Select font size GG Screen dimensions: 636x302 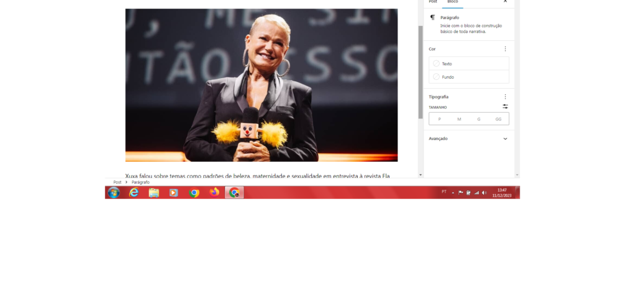[x=499, y=119]
